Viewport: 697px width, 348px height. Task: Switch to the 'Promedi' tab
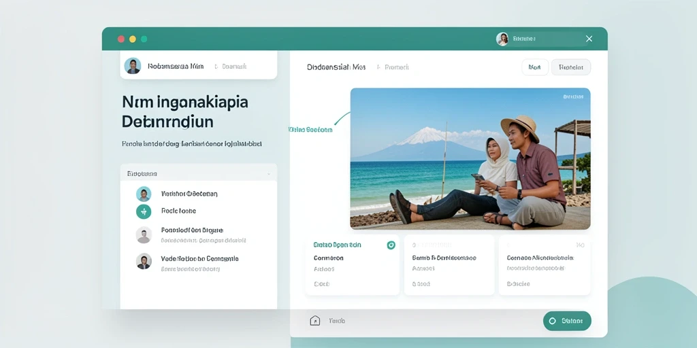tap(397, 67)
